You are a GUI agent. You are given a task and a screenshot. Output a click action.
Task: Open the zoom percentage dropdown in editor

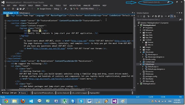click(x=8, y=90)
